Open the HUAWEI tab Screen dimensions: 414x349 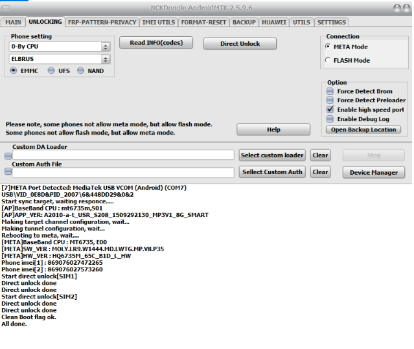click(x=274, y=22)
